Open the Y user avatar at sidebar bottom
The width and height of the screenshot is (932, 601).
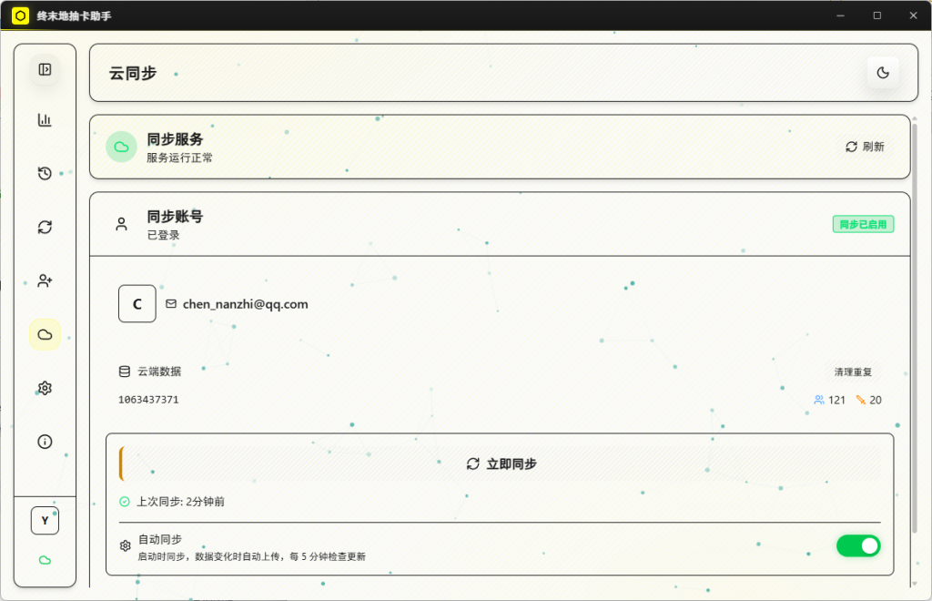44,520
